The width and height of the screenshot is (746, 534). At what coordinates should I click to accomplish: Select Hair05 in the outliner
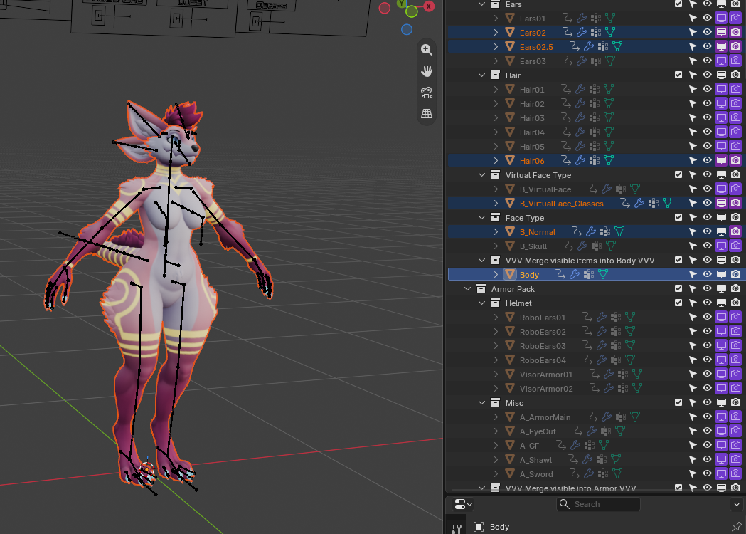click(x=532, y=146)
